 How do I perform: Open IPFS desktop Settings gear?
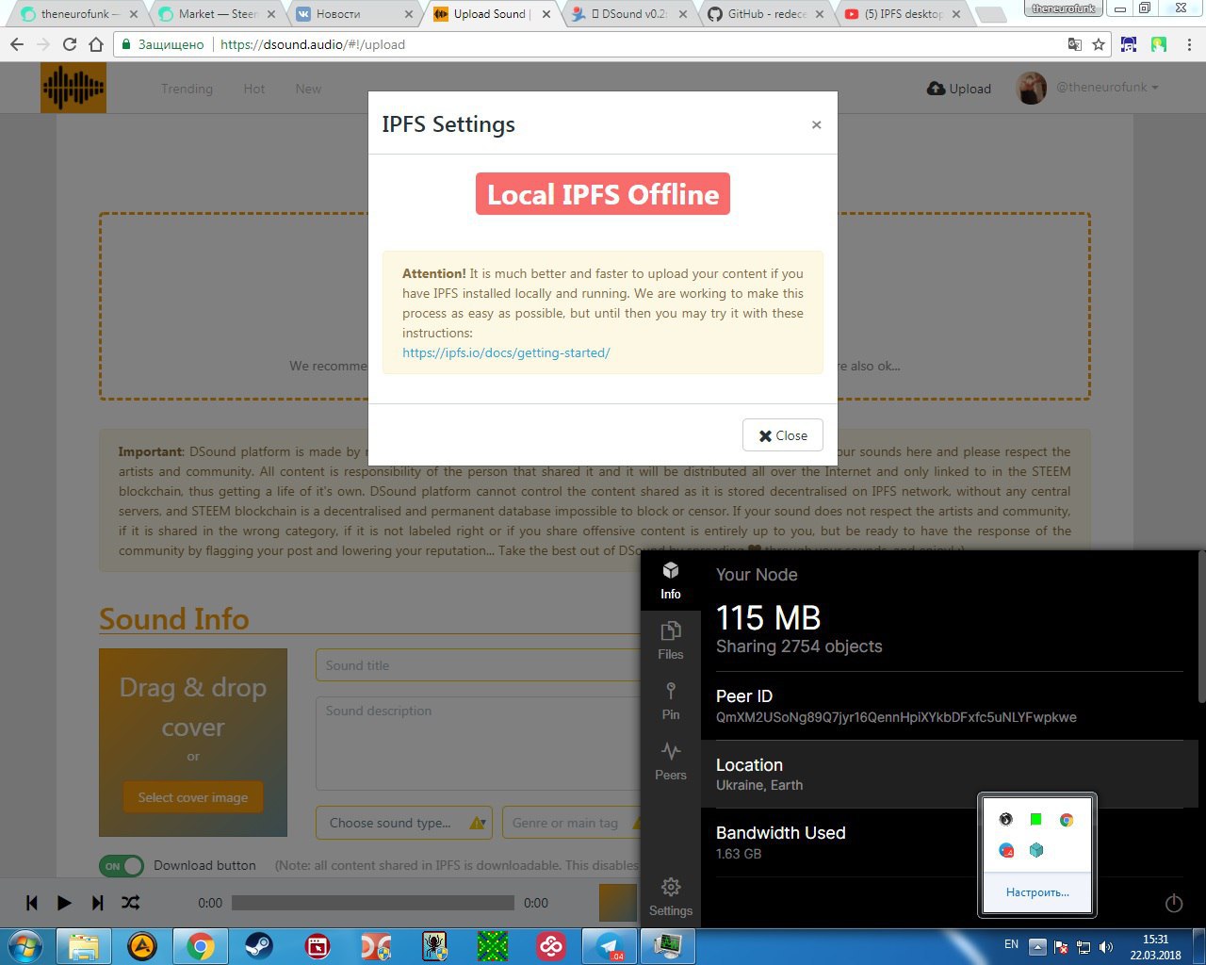click(671, 896)
